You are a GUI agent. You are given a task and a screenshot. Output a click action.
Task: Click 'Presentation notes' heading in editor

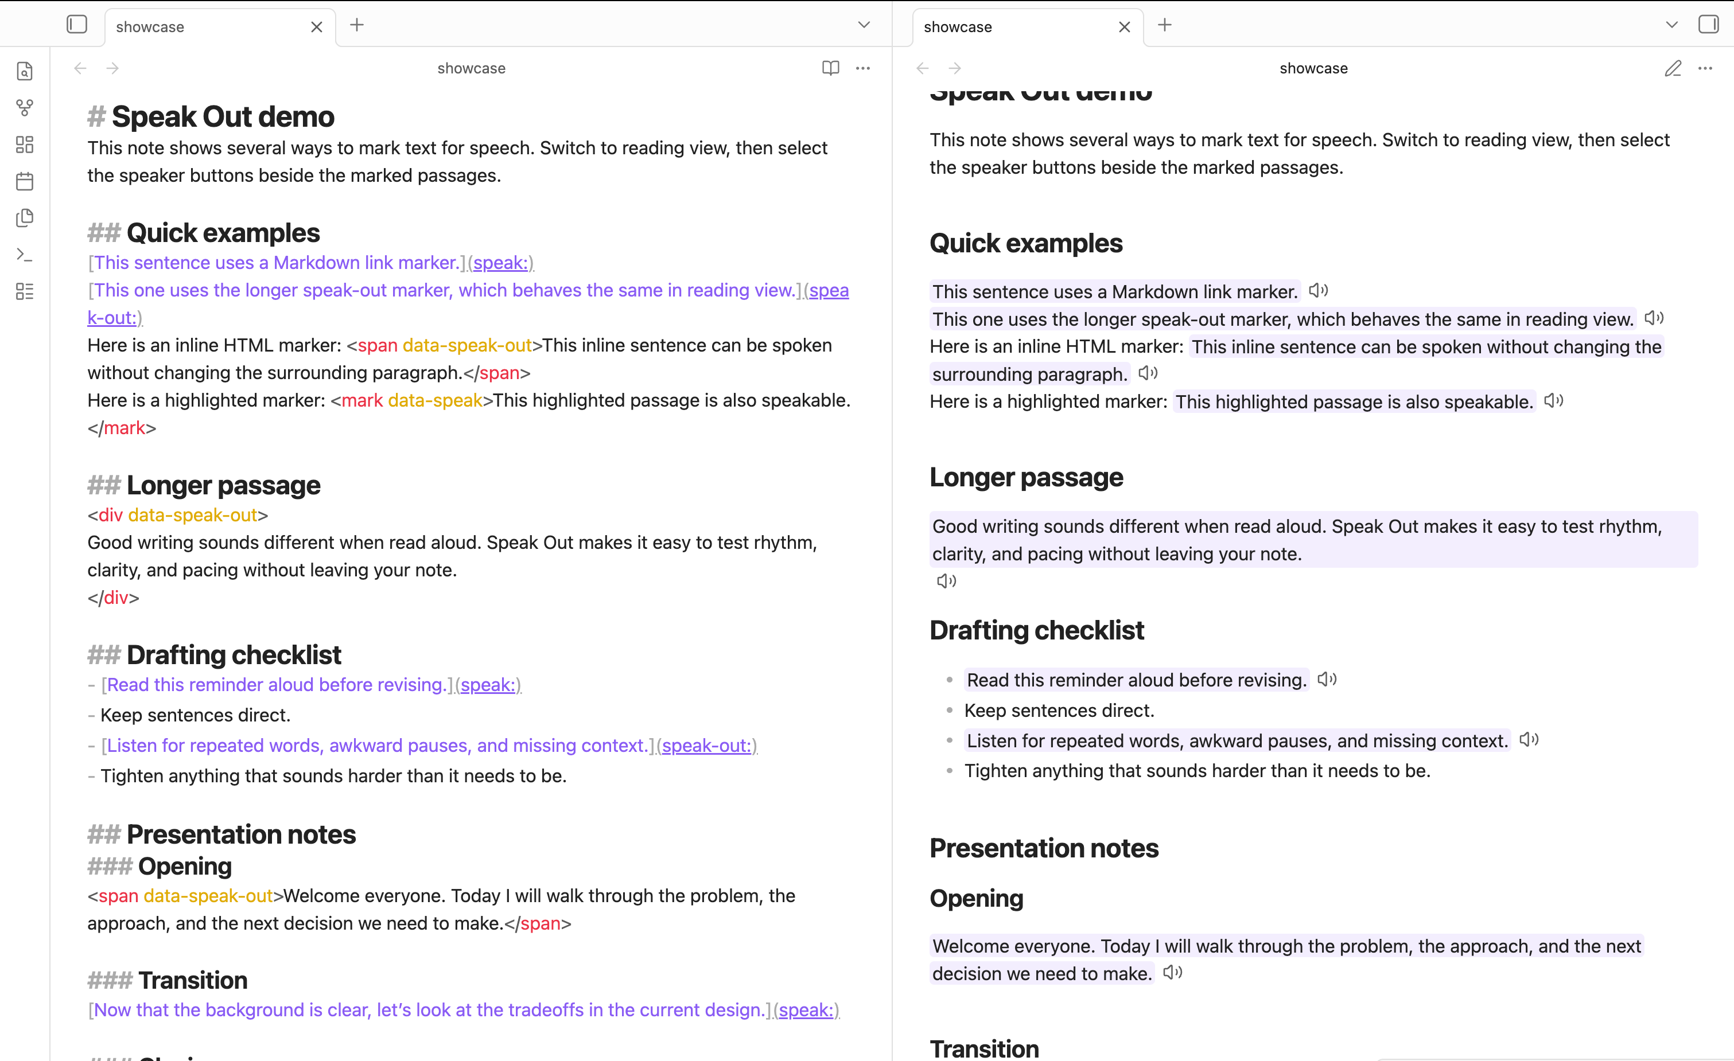[240, 834]
